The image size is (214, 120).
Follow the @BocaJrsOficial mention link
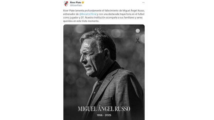(x=88, y=14)
